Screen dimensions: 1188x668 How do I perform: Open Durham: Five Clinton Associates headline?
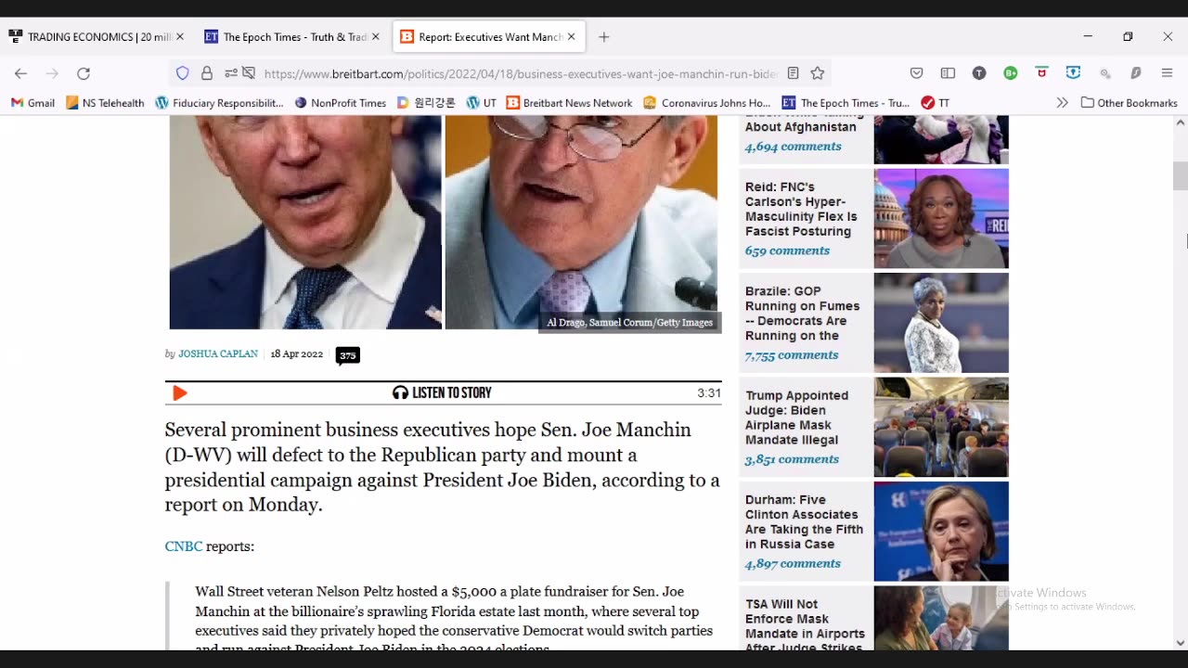805,522
